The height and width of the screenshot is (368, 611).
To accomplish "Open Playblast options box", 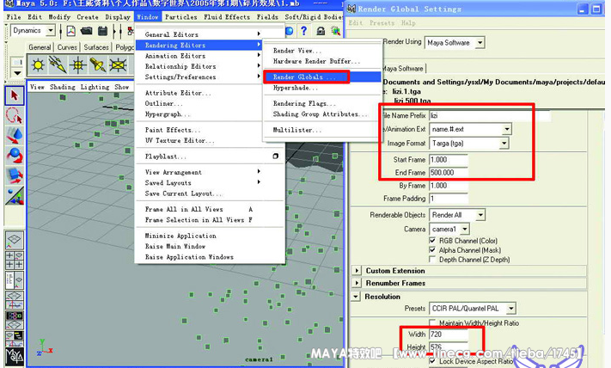I will pos(276,156).
